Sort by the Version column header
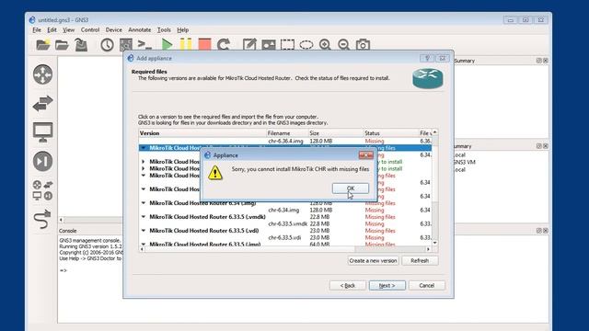The image size is (589, 331). [x=202, y=133]
